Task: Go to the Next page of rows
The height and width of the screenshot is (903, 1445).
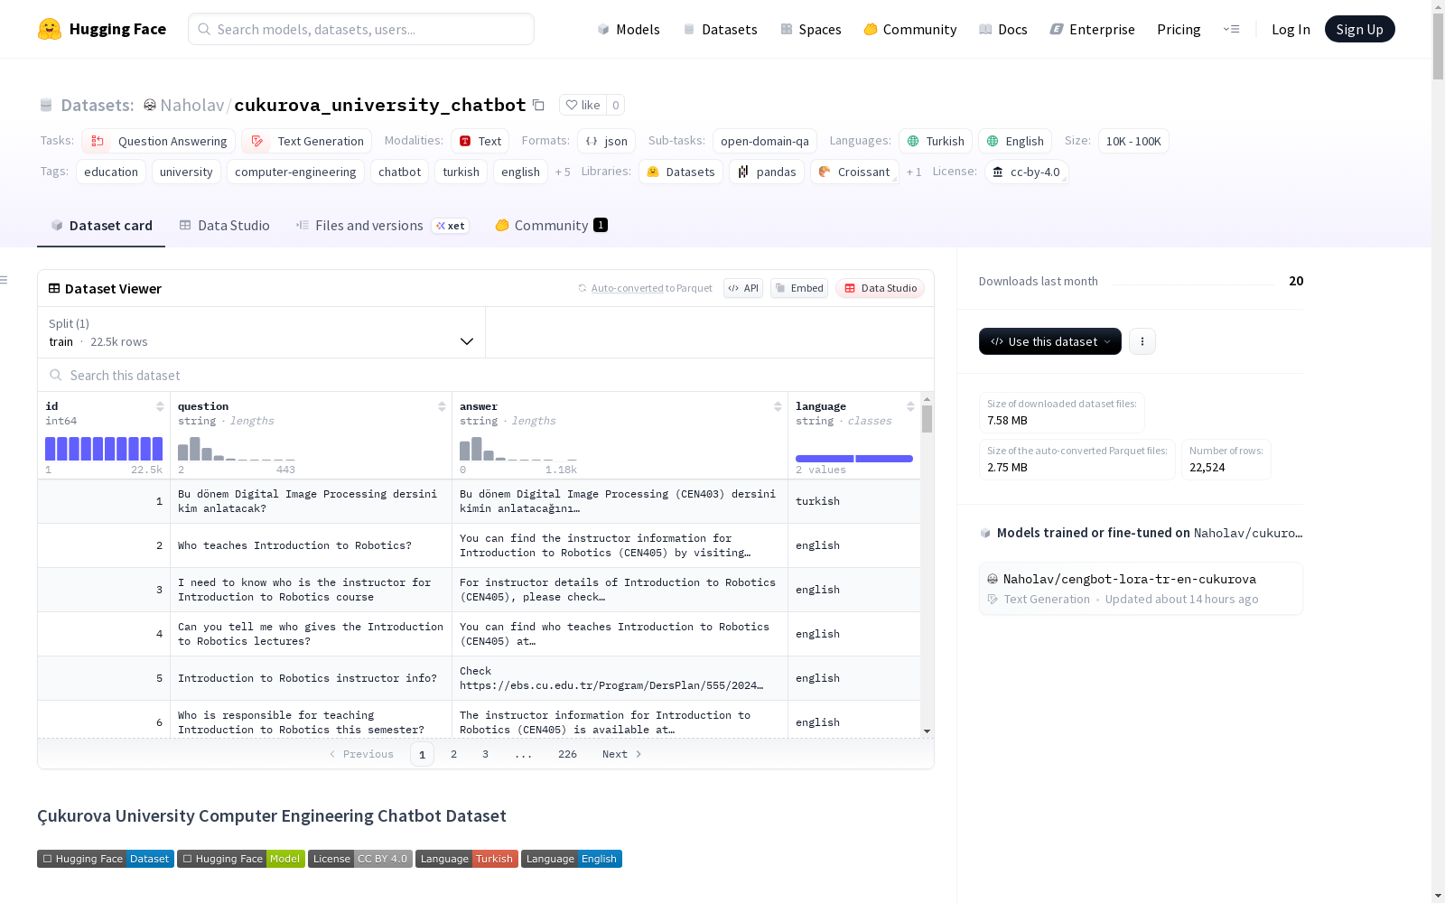Action: coord(621,754)
